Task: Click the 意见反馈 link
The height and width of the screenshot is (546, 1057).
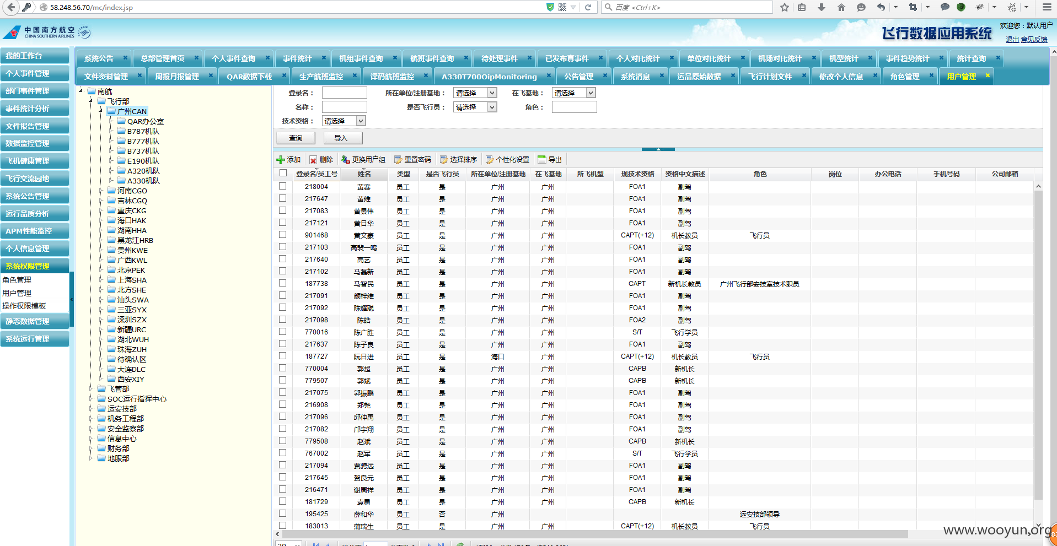Action: point(1034,40)
